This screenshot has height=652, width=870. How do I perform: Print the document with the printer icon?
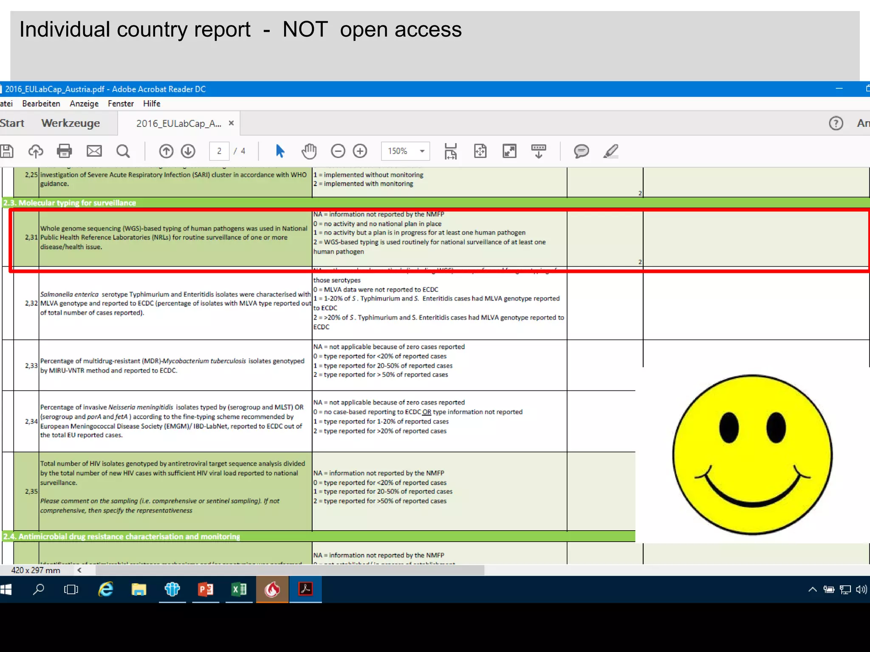tap(64, 151)
